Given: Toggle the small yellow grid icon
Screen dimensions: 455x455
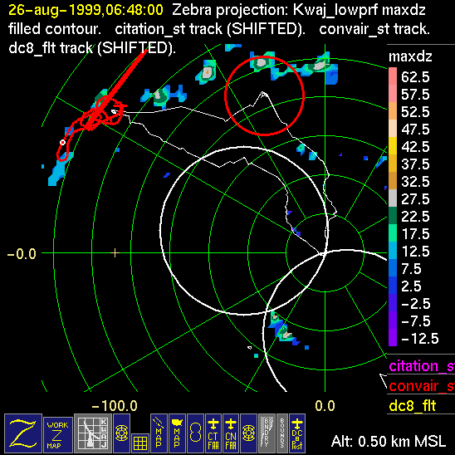Looking at the screenshot, I should (140, 443).
